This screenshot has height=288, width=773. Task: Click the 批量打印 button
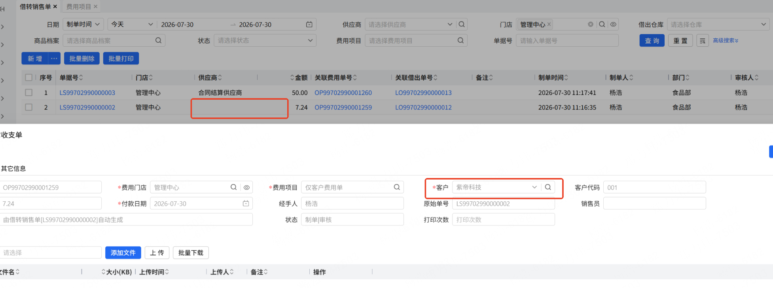tap(121, 59)
